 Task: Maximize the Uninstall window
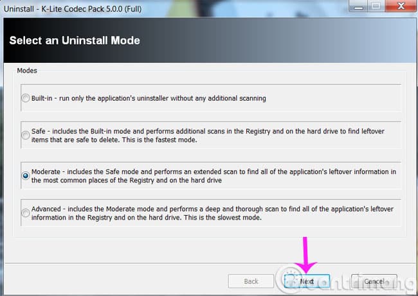coord(376,6)
